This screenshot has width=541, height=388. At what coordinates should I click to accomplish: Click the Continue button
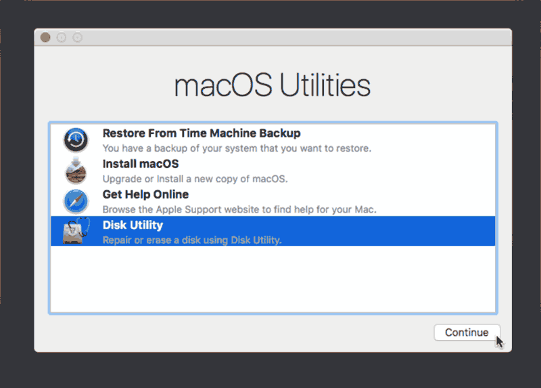click(467, 332)
